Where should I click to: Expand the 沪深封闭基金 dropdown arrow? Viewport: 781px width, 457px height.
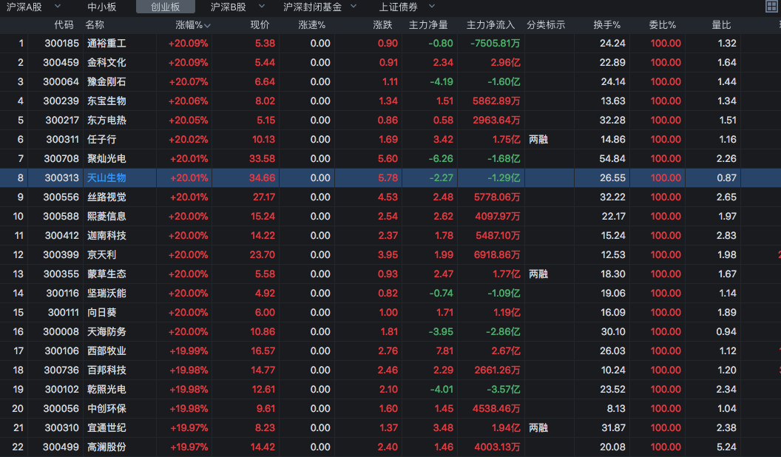point(354,7)
